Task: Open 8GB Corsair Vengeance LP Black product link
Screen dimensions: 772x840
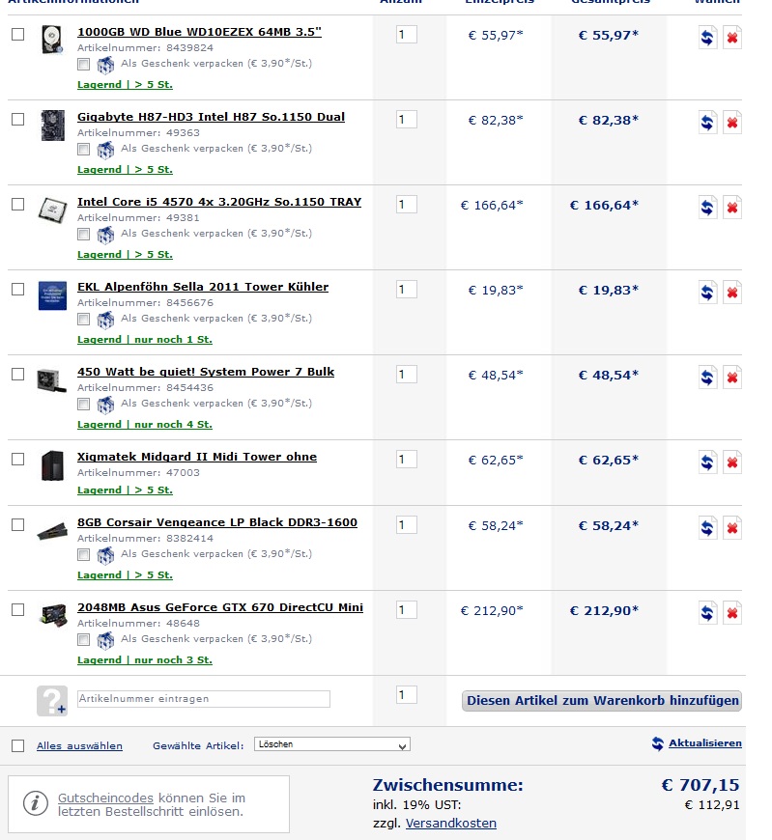Action: tap(217, 522)
